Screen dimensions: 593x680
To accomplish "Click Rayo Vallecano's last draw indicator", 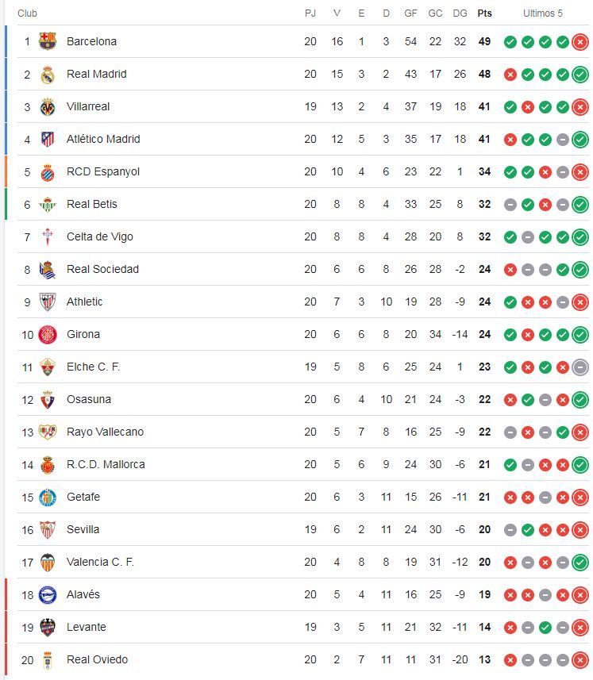I will 545,432.
